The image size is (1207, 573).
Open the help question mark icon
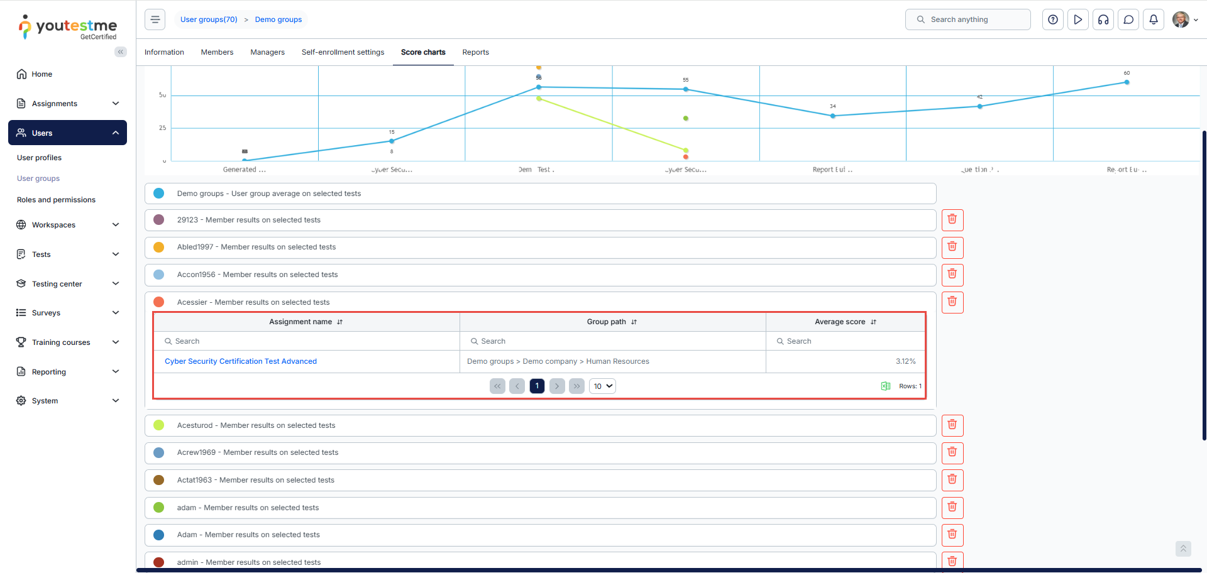[1053, 19]
